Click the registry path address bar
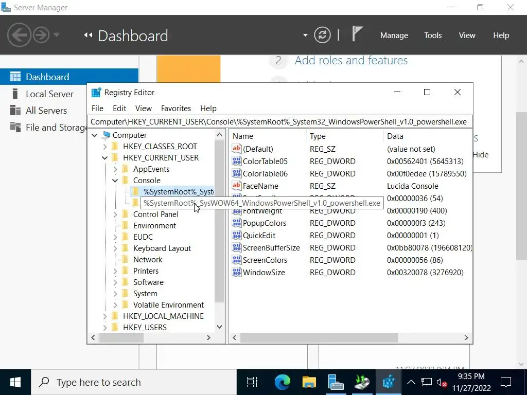 click(279, 121)
